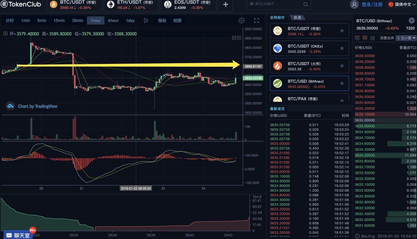Favorite BTC/PAX (币安) with its star
The width and height of the screenshot is (417, 239).
coord(342,100)
